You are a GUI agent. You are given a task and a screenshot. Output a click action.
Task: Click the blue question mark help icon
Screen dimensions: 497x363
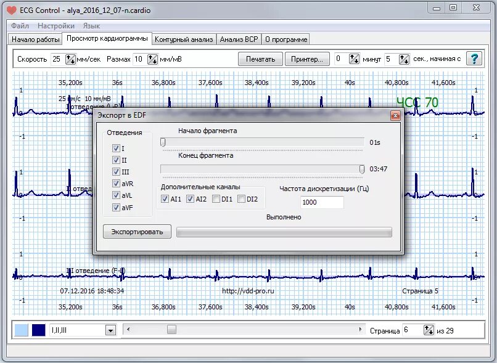click(474, 59)
